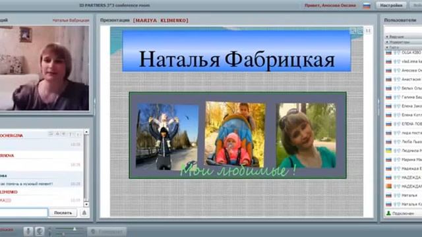Click the microphone icon of Анастасия row
Image resolution: width=422 pixels, height=237 pixels.
(x=395, y=79)
